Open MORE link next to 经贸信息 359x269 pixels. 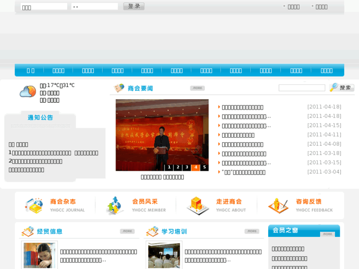tap(127, 231)
